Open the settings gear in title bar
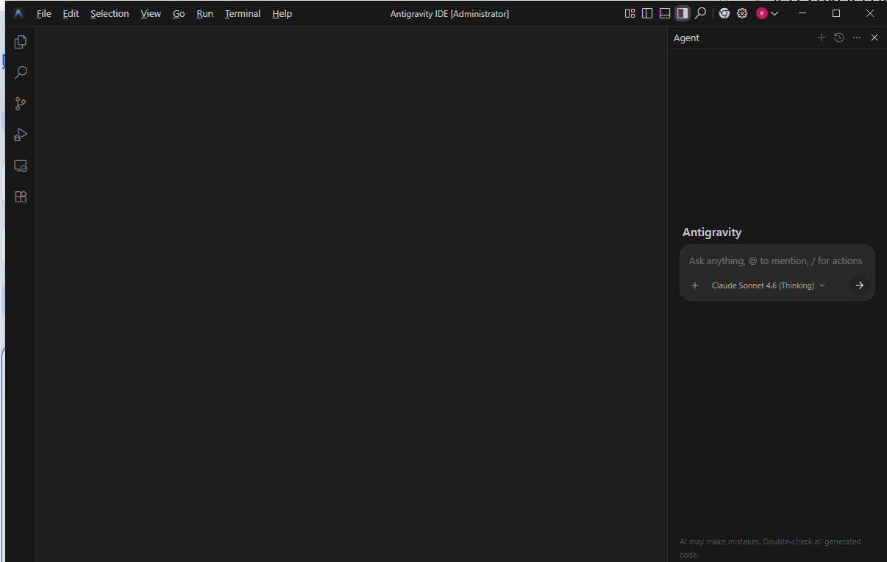This screenshot has height=562, width=887. (742, 13)
